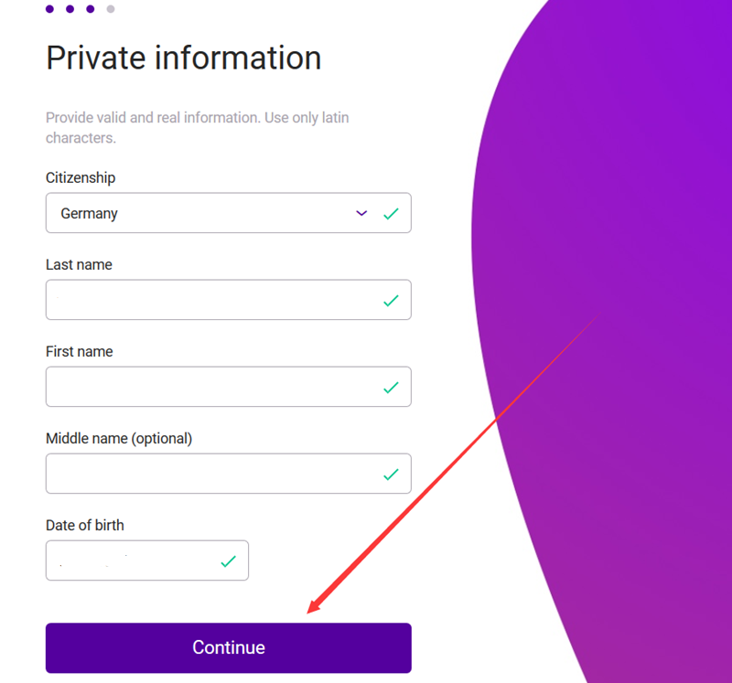This screenshot has width=732, height=683.
Task: Click the Middle name (optional) label
Action: [119, 439]
